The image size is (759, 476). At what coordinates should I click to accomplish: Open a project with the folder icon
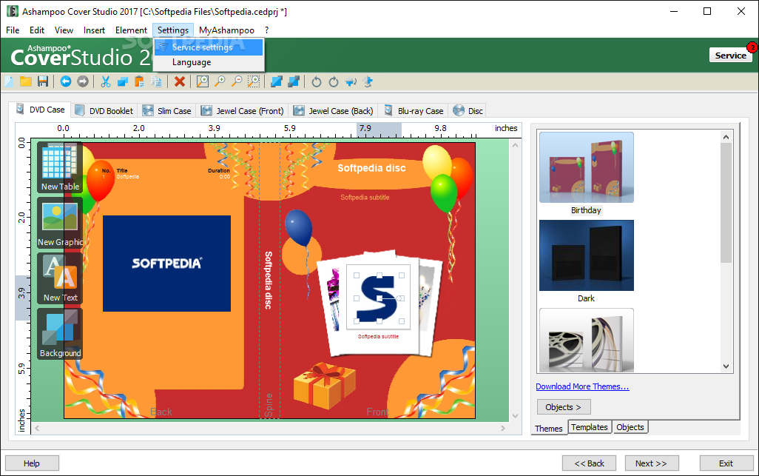[x=26, y=81]
